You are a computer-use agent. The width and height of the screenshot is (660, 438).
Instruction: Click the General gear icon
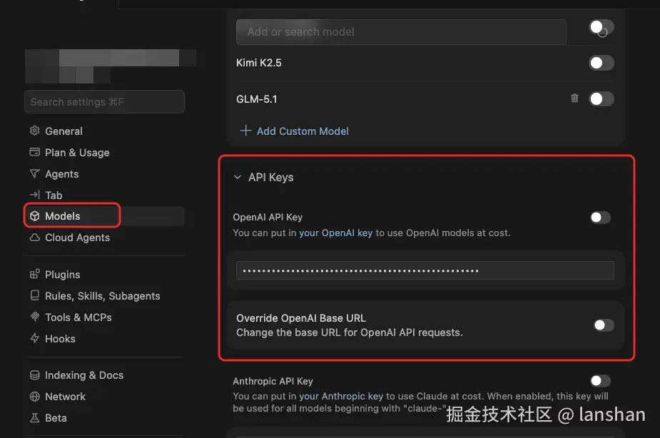pos(34,131)
